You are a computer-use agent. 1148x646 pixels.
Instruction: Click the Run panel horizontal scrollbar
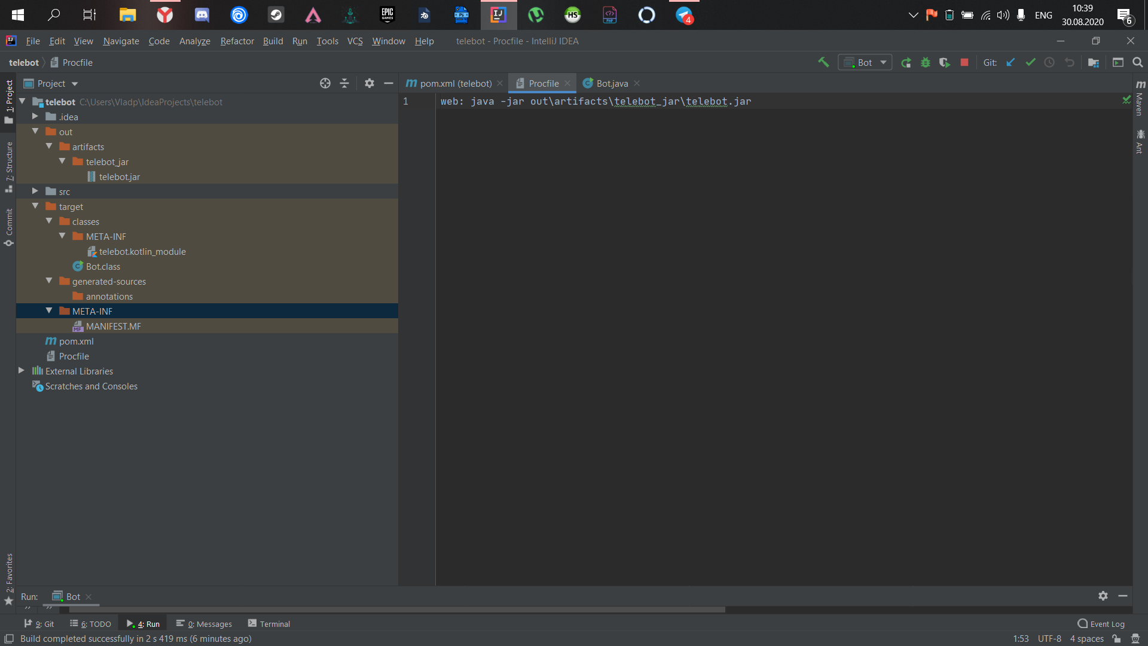point(397,610)
